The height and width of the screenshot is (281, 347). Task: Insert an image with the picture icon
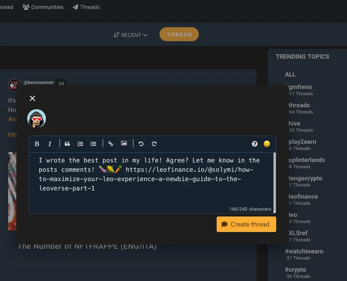[124, 143]
